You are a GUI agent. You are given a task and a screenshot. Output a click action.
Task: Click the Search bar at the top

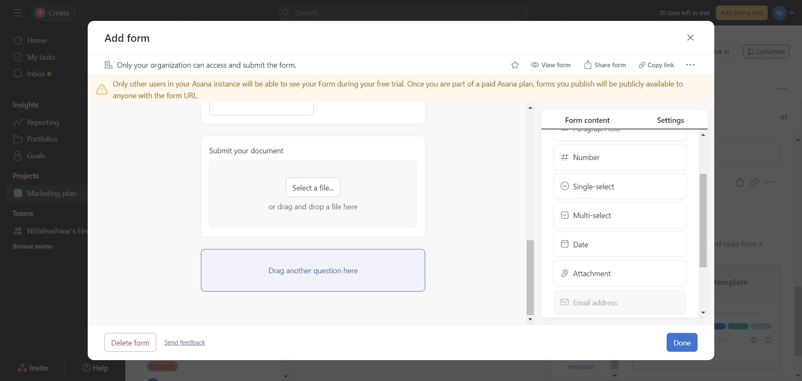(x=403, y=13)
